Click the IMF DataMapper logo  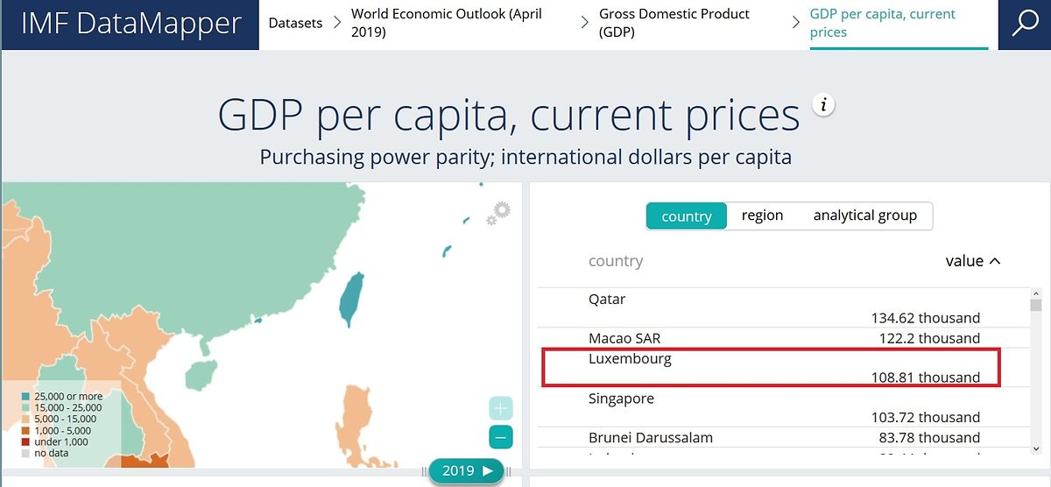130,25
